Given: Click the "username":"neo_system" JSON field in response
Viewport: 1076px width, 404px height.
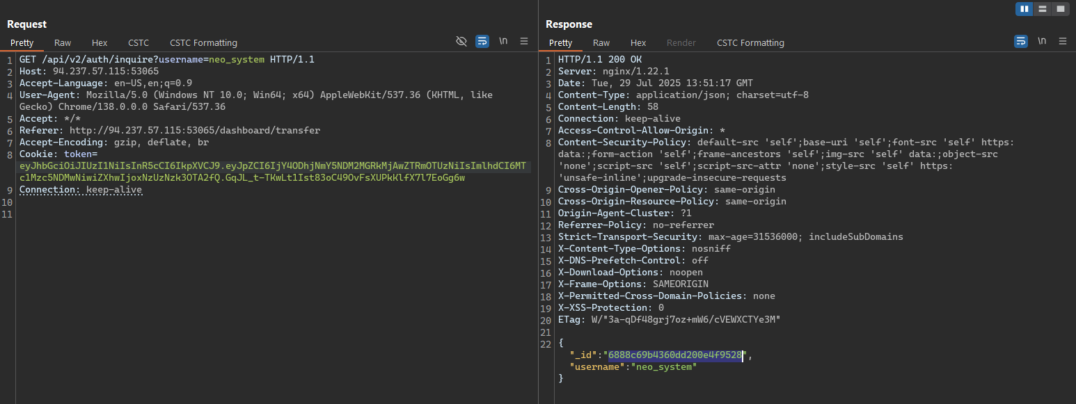Looking at the screenshot, I should 633,367.
